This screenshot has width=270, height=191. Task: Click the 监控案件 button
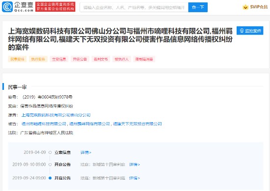(250, 31)
